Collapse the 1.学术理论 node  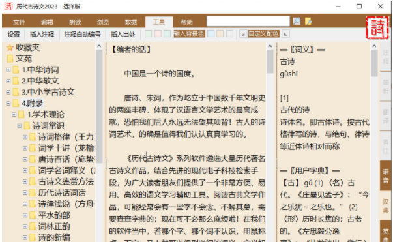(14, 115)
